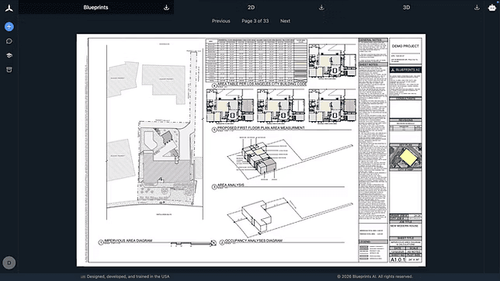Select the Blueprints tab
Image resolution: width=500 pixels, height=281 pixels.
pos(95,7)
